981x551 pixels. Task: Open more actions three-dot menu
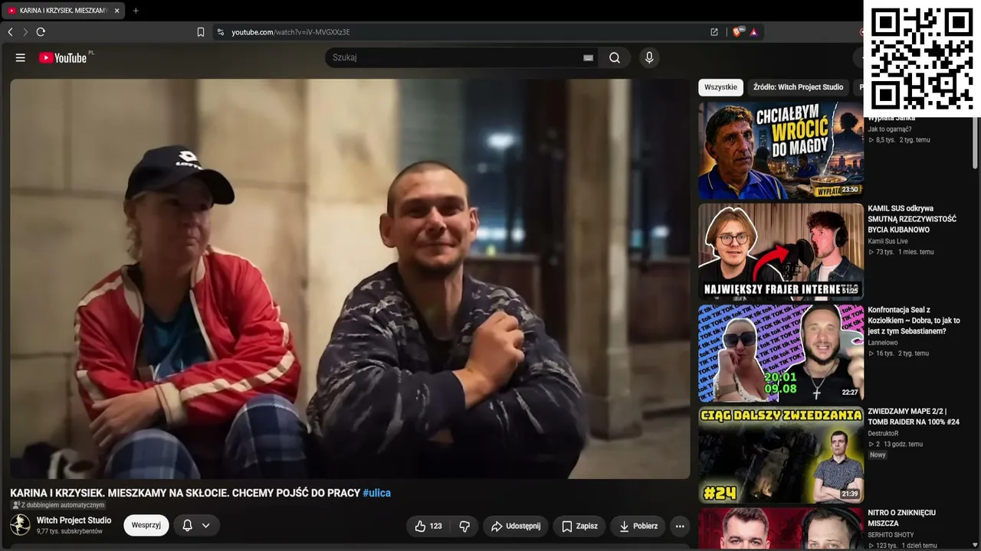tap(680, 527)
